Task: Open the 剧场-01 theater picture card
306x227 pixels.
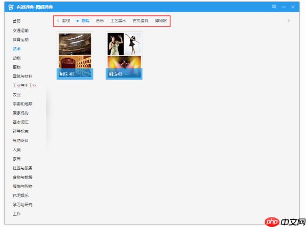Action: point(75,55)
